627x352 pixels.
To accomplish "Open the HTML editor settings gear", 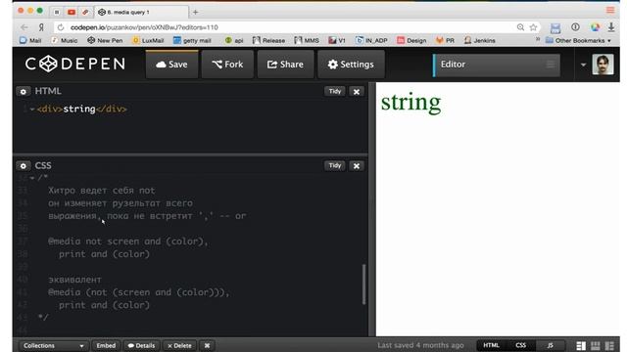I will click(24, 91).
